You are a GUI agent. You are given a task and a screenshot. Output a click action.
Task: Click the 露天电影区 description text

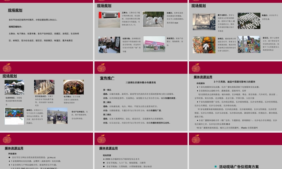[226, 23]
